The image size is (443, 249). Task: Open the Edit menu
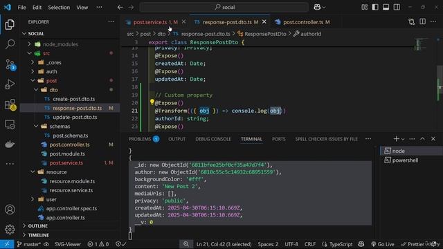tap(37, 8)
